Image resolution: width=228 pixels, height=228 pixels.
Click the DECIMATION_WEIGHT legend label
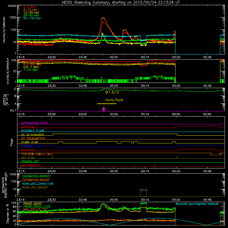pos(36,180)
